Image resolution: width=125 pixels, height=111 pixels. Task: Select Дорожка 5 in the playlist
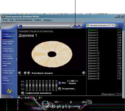tap(105, 40)
